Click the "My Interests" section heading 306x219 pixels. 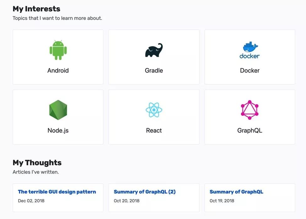[36, 9]
